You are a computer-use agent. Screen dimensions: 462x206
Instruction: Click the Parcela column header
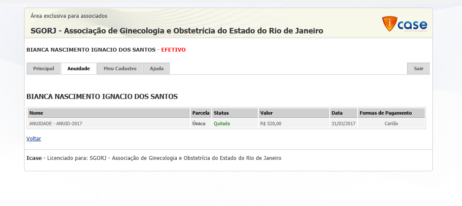[x=201, y=113]
